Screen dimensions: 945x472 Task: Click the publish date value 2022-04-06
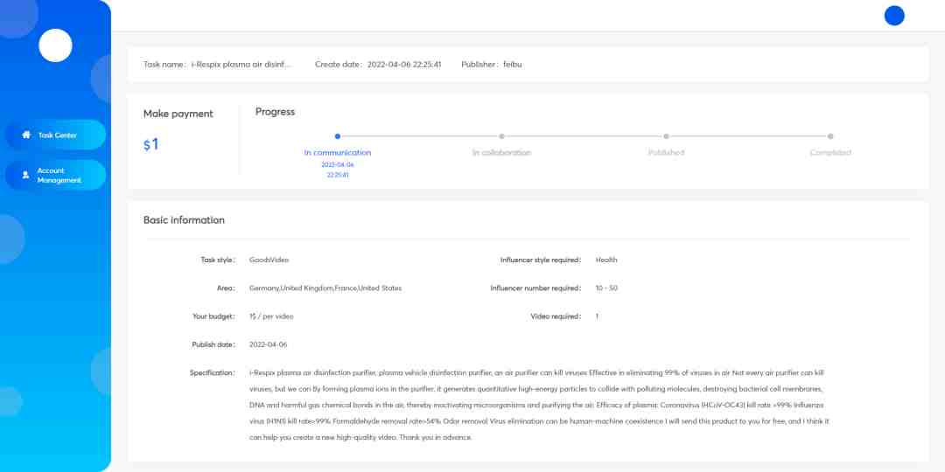click(269, 345)
